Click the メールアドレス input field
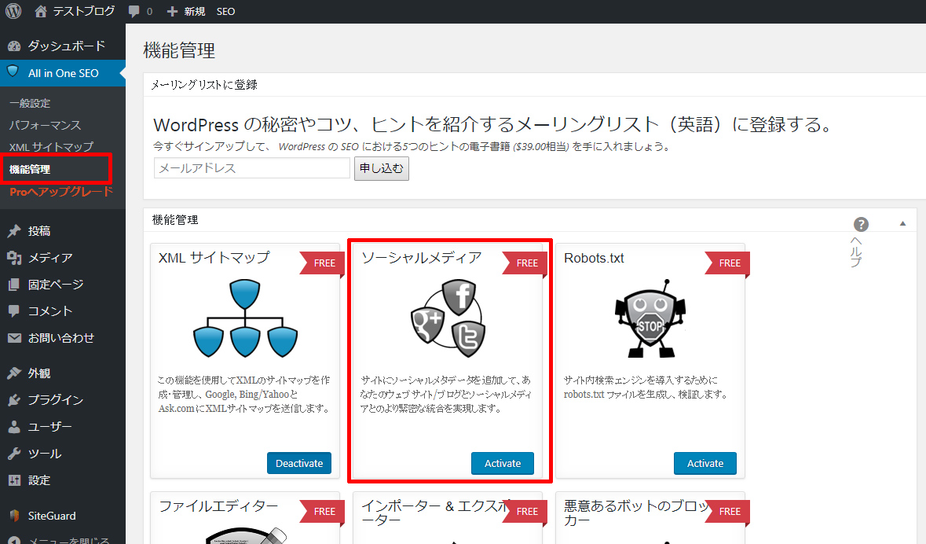Viewport: 926px width, 544px height. point(251,168)
